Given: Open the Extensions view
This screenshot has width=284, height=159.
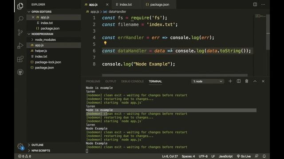Looking at the screenshot, I should [x=20, y=59].
